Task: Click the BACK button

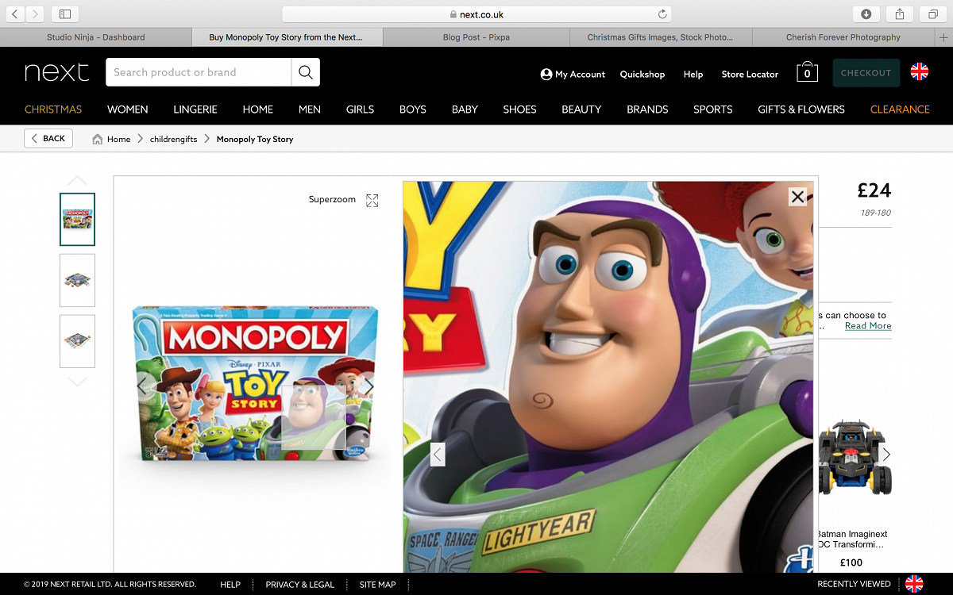Action: [48, 138]
